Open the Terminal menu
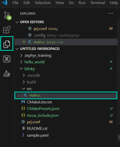This screenshot has height=147, width=120. click(x=98, y=3)
